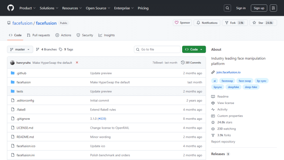This screenshot has width=284, height=160.
Task: Open the join.facefusion.io link
Action: (228, 72)
